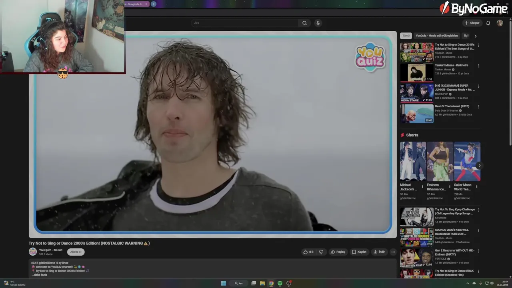
Task: Open options for SUPER JUNIOR 2025MAMA video
Action: coord(478,86)
